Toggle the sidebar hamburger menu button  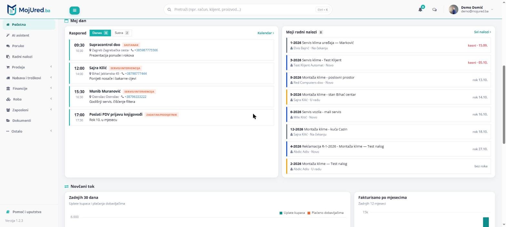tap(74, 10)
